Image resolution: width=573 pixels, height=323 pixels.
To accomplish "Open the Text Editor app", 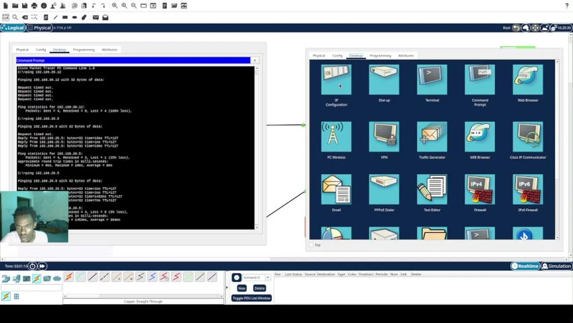I will point(432,189).
